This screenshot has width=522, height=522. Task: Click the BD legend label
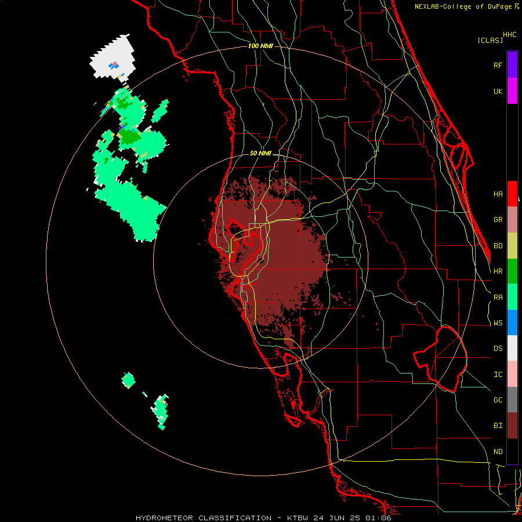pos(498,246)
